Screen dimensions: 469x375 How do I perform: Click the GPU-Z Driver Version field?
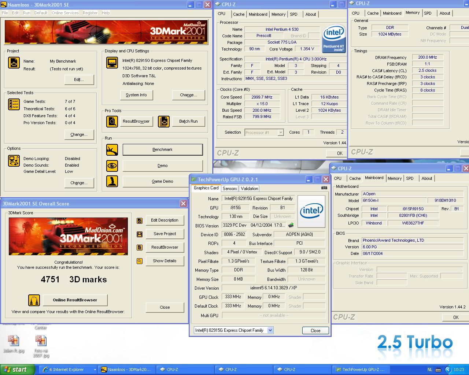click(x=274, y=288)
